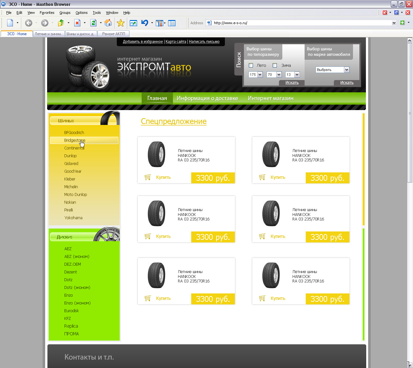
Task: Select Yokohama in the tire brands list
Action: click(x=73, y=218)
